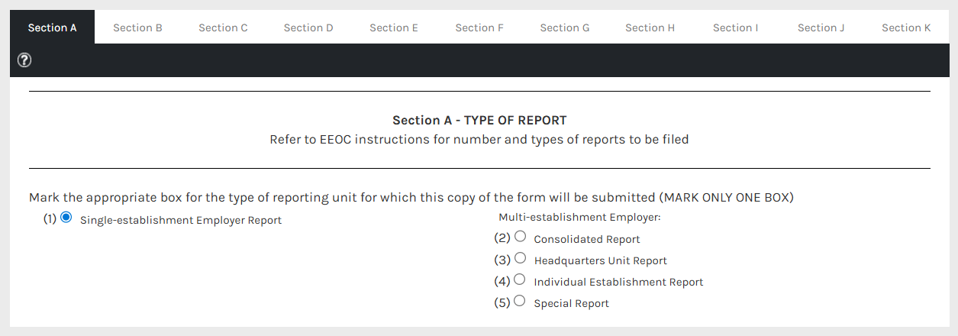Click the "Multi-establishment Employer:" group label
This screenshot has height=336, width=958.
[579, 217]
